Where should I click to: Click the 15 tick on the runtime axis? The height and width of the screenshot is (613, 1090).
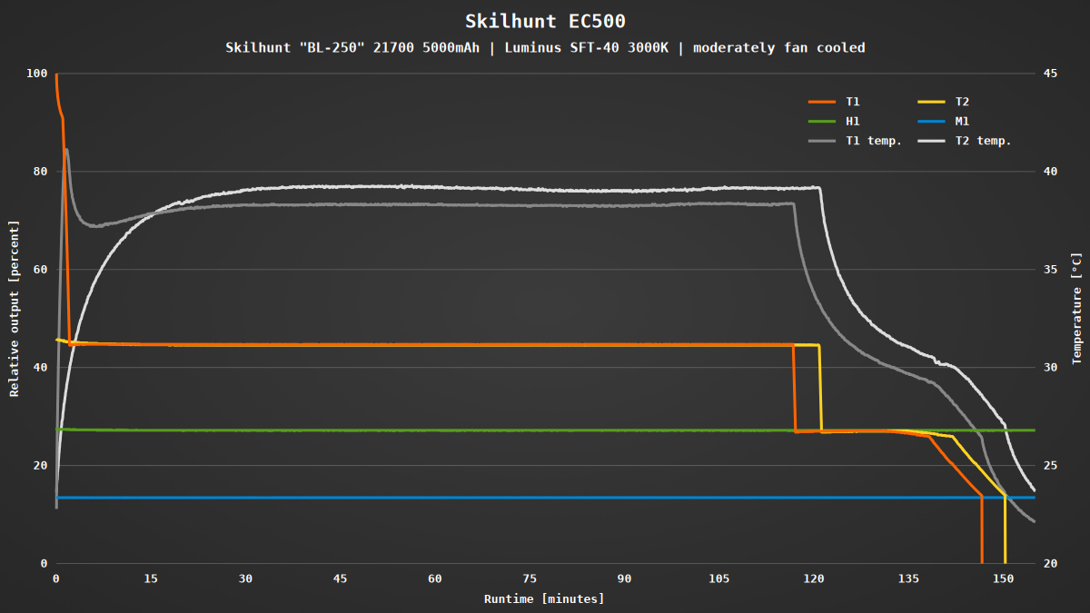click(x=151, y=578)
